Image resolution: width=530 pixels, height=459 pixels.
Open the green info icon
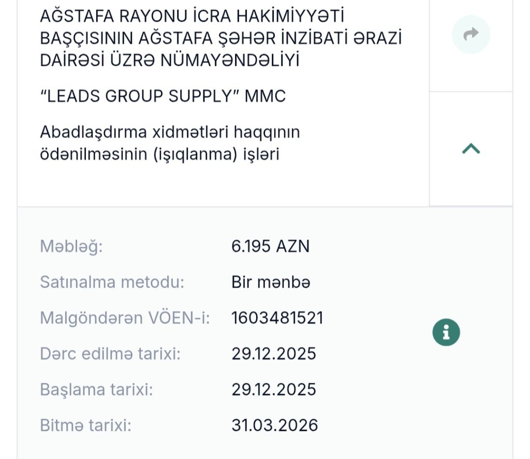(x=446, y=332)
